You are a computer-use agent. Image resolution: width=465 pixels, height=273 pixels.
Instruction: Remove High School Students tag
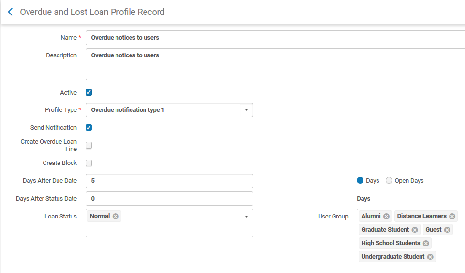pyautogui.click(x=426, y=244)
